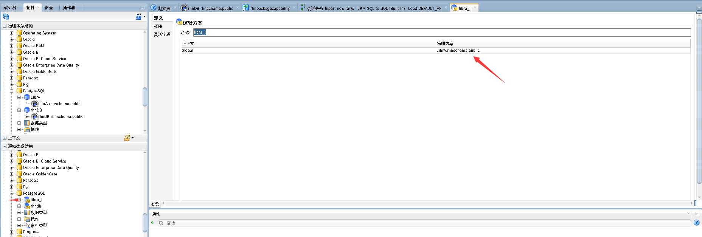Click the 上下文 column header
This screenshot has height=237, width=702.
(308, 43)
